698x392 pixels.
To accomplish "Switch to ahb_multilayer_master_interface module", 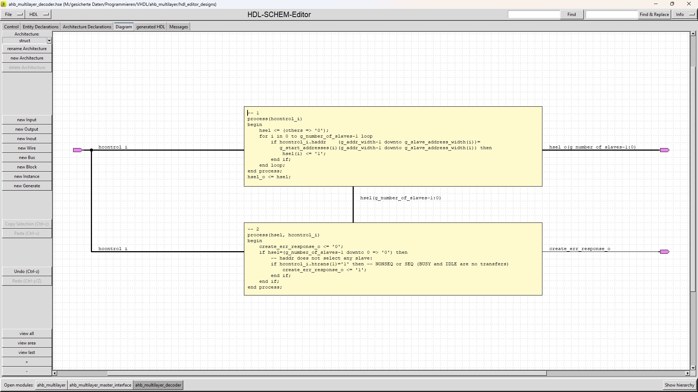I will (x=100, y=385).
